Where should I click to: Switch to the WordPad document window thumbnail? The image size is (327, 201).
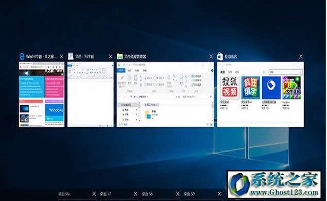point(91,94)
